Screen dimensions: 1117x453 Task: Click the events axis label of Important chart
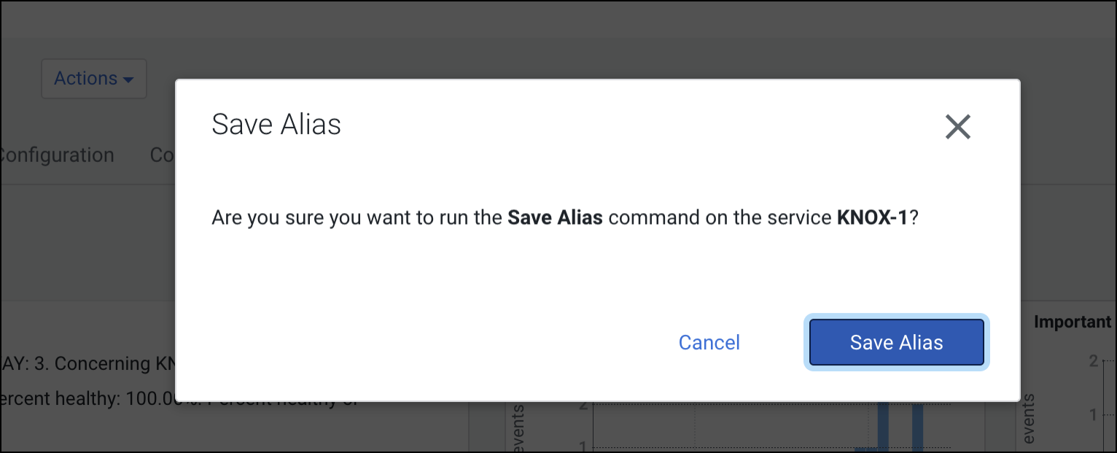point(1029,419)
